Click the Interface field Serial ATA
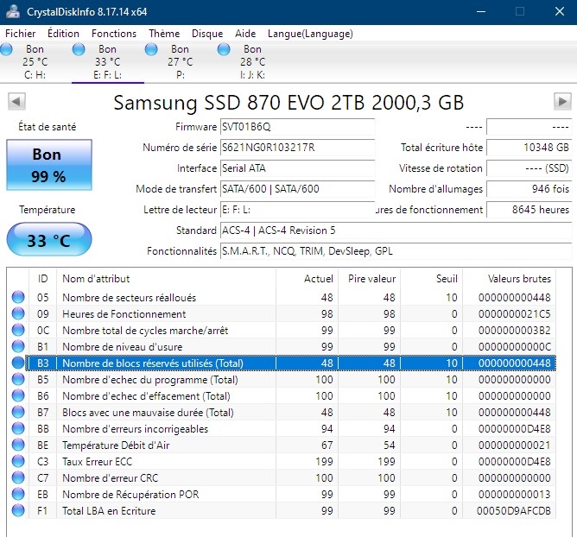This screenshot has width=577, height=537. point(297,168)
